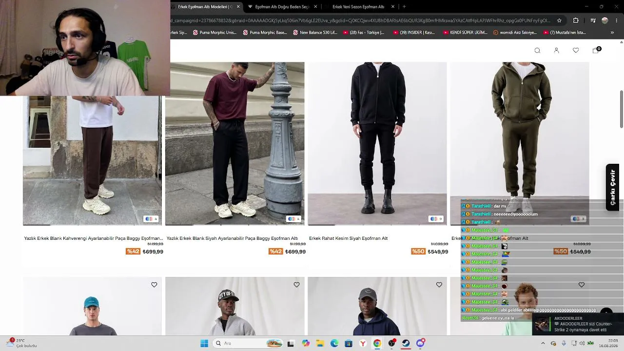
Task: Open 'womidi Akü Takviye...' bookmark
Action: pos(515,33)
